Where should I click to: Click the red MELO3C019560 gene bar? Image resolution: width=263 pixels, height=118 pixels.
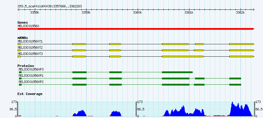[136, 29]
